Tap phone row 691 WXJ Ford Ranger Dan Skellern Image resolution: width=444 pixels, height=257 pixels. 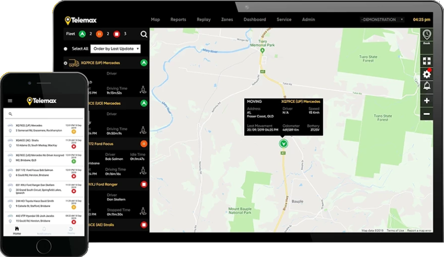[x=44, y=189]
